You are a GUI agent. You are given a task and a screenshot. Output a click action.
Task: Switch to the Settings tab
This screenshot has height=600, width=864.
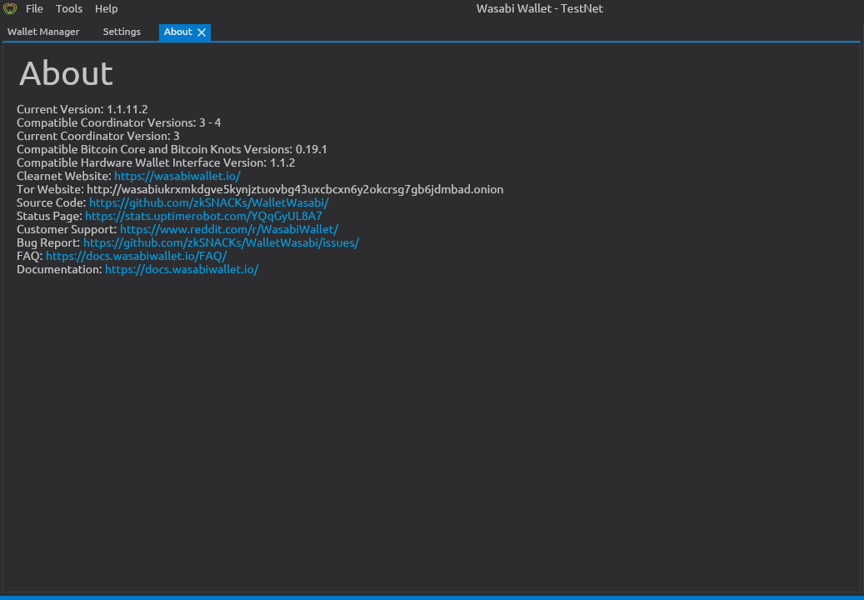coord(122,32)
